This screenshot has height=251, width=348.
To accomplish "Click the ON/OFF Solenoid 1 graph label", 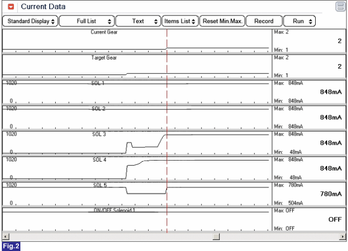I will tap(114, 210).
